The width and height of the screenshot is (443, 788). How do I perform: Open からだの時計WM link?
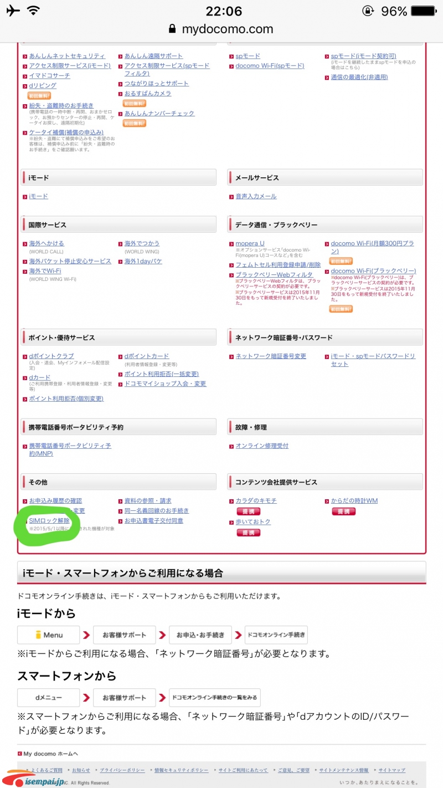(x=354, y=500)
